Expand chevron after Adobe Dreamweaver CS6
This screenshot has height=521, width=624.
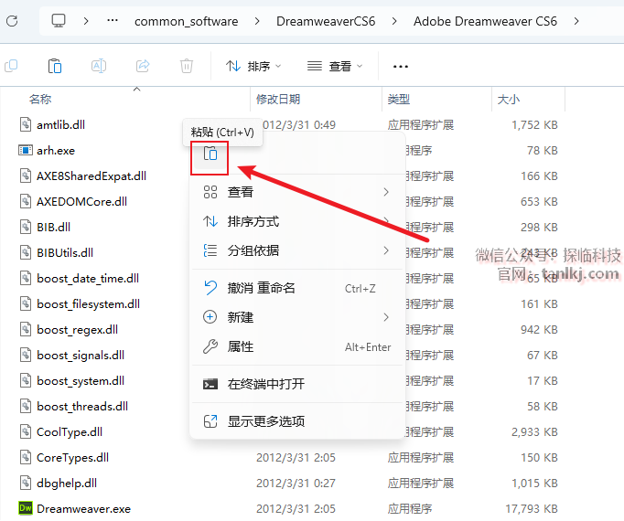[576, 21]
